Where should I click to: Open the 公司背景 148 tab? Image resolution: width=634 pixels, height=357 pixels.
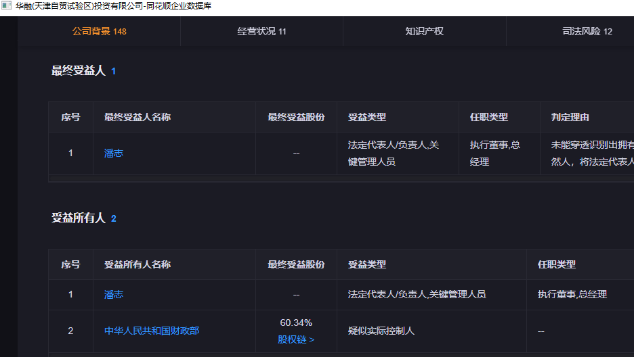(x=99, y=32)
